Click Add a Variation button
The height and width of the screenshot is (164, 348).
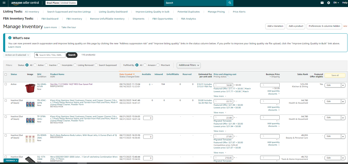pyautogui.click(x=275, y=26)
